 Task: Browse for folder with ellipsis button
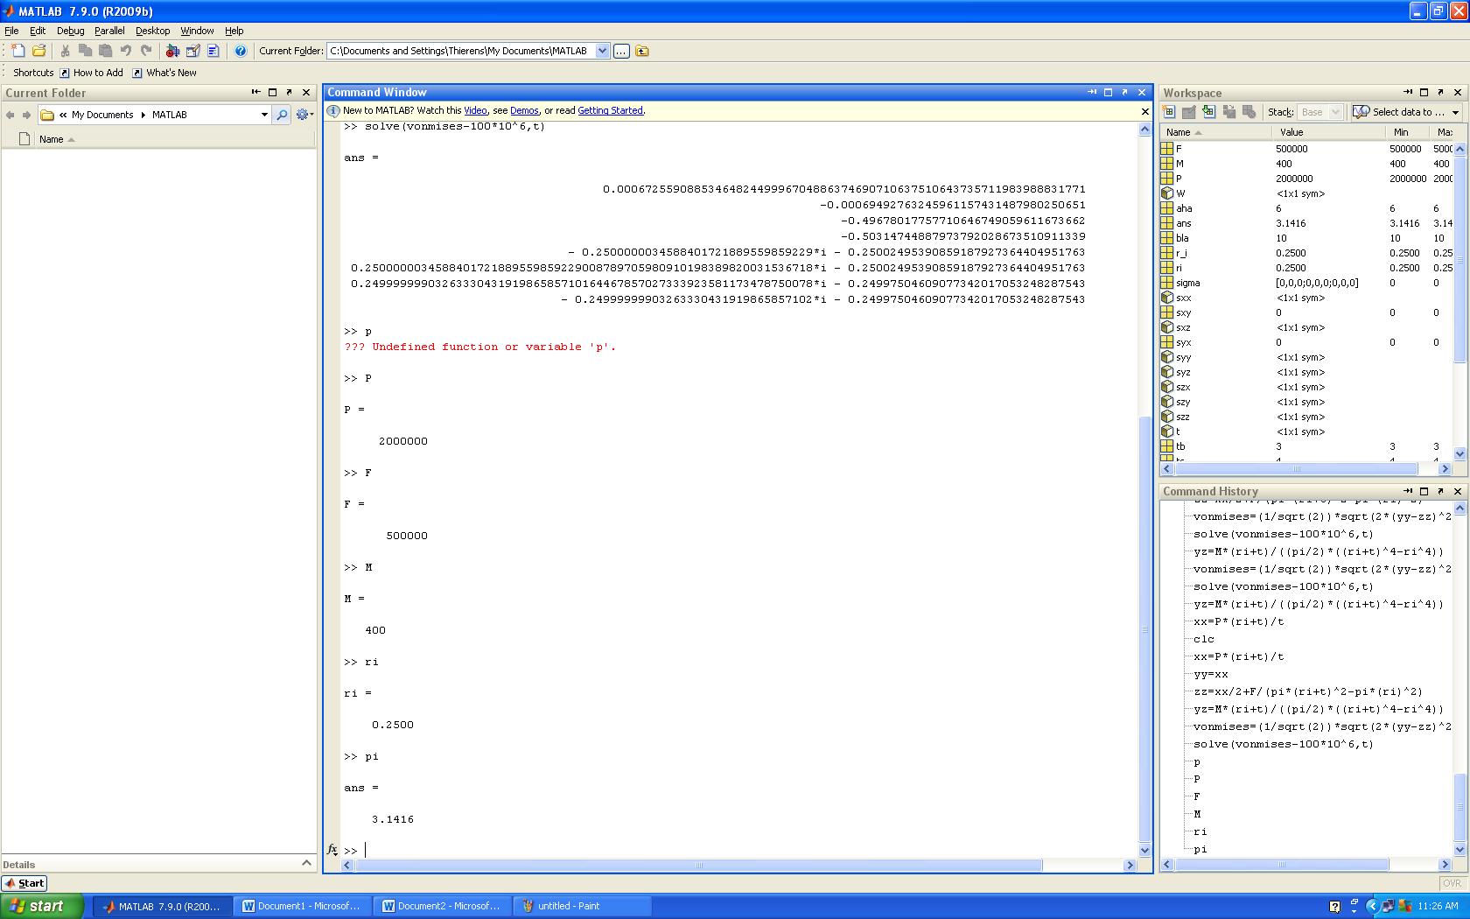[x=621, y=51]
